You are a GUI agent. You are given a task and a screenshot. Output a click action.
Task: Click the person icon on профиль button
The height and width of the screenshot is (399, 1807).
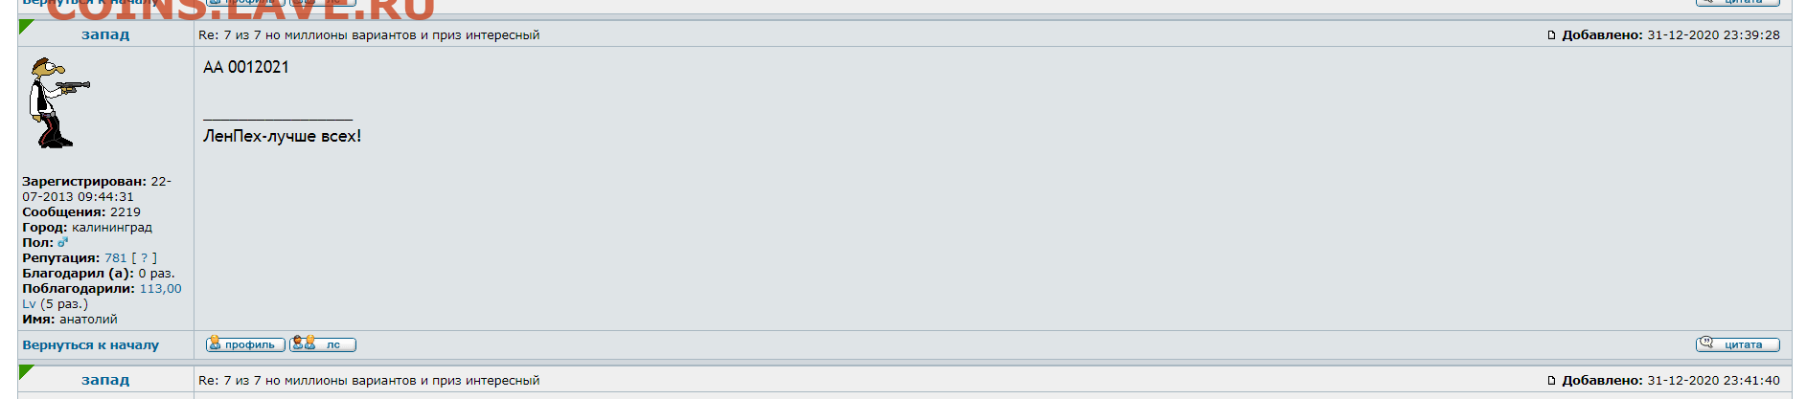(x=215, y=343)
